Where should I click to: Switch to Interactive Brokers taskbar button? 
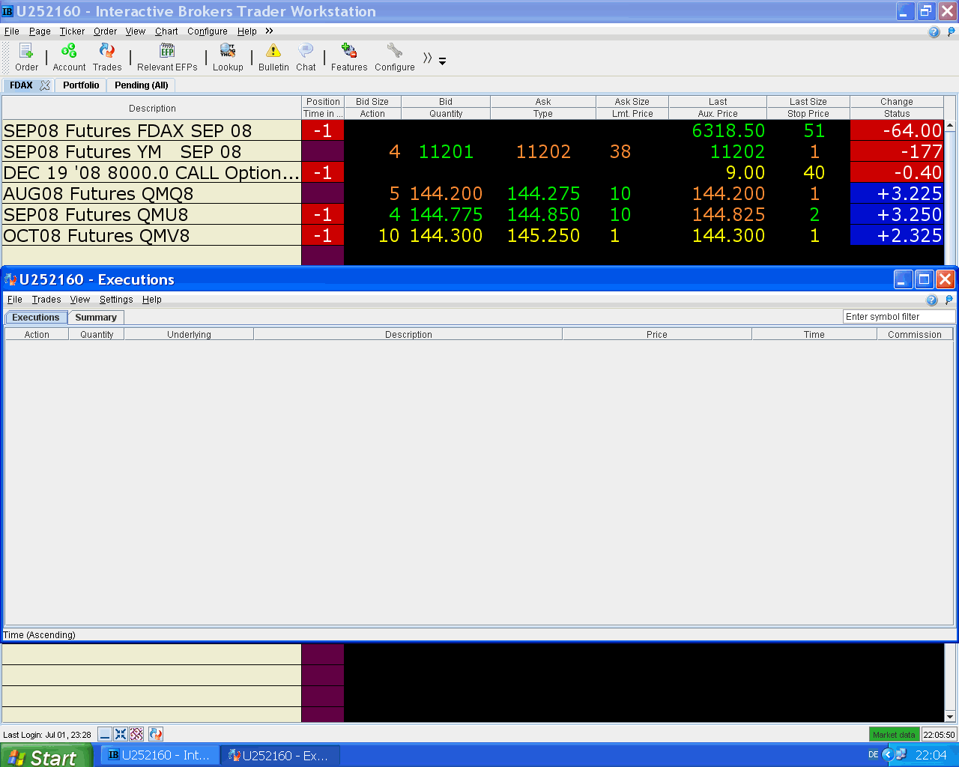coord(160,755)
